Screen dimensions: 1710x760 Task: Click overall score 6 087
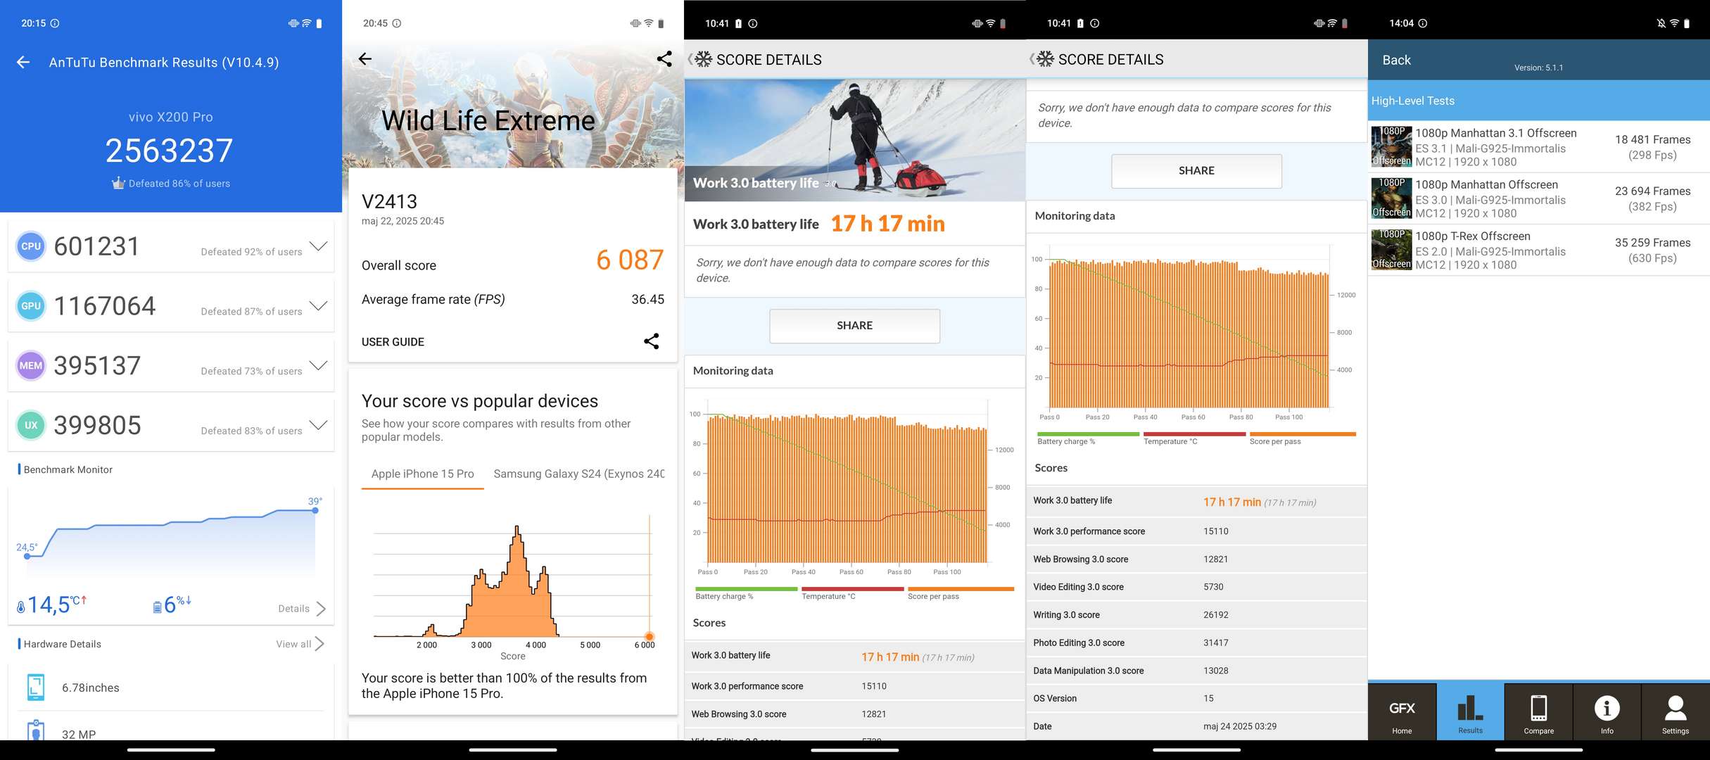[630, 260]
